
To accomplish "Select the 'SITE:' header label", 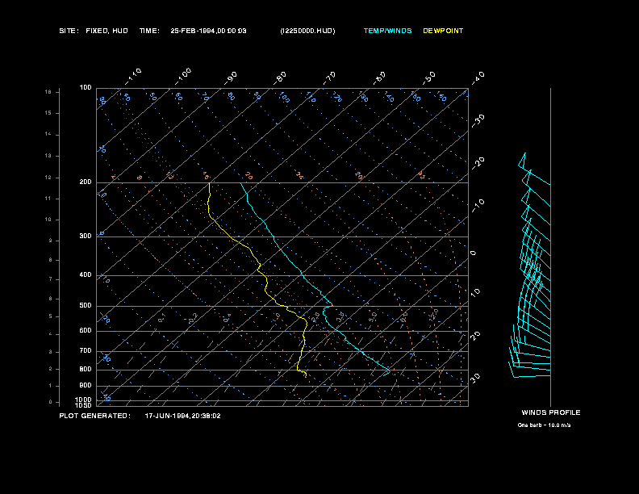I will click(69, 31).
